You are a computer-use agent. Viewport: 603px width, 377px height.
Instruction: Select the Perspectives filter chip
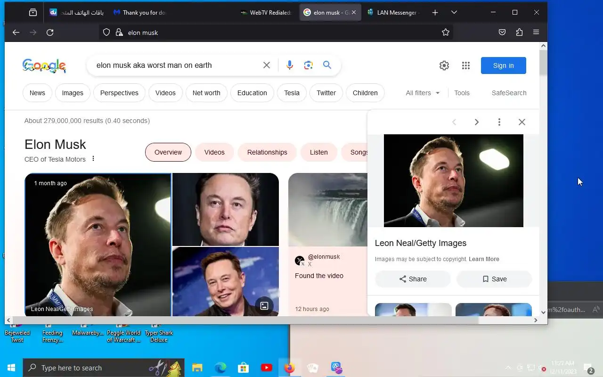click(119, 93)
